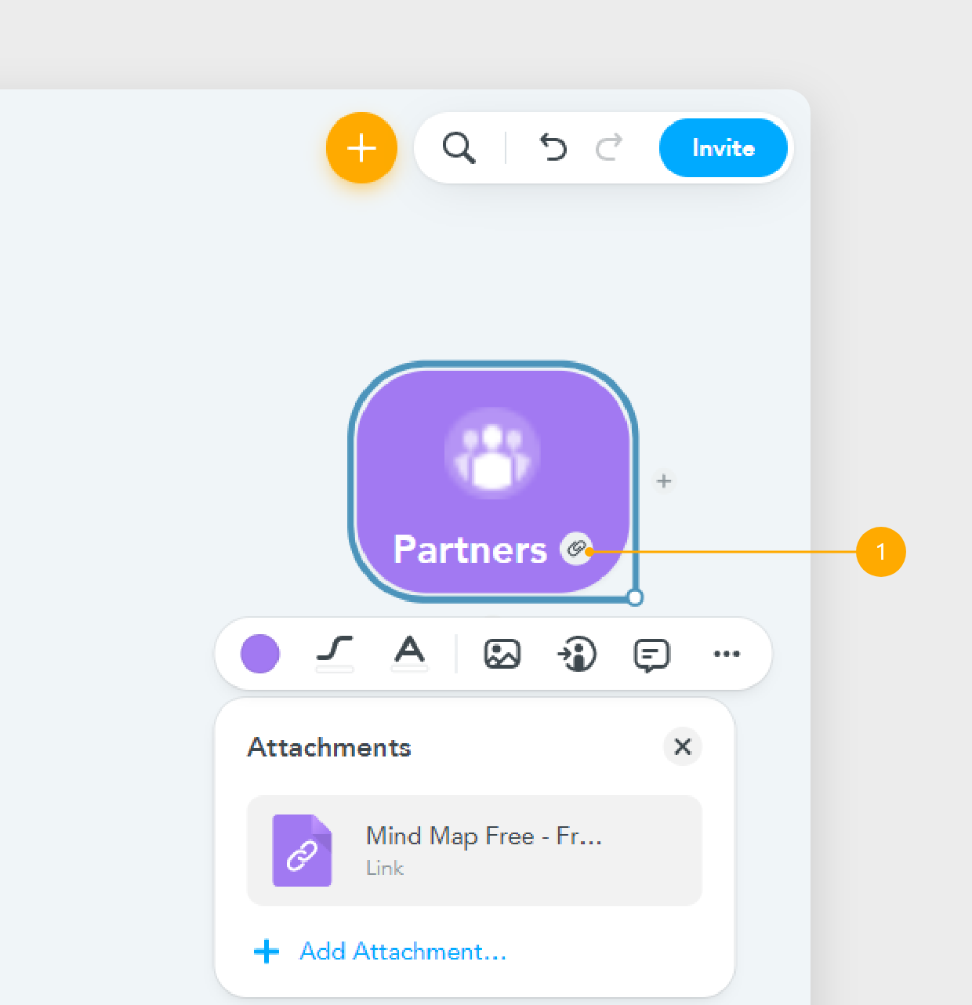This screenshot has width=972, height=1005.
Task: Add a comment to the Partners node
Action: pos(651,653)
